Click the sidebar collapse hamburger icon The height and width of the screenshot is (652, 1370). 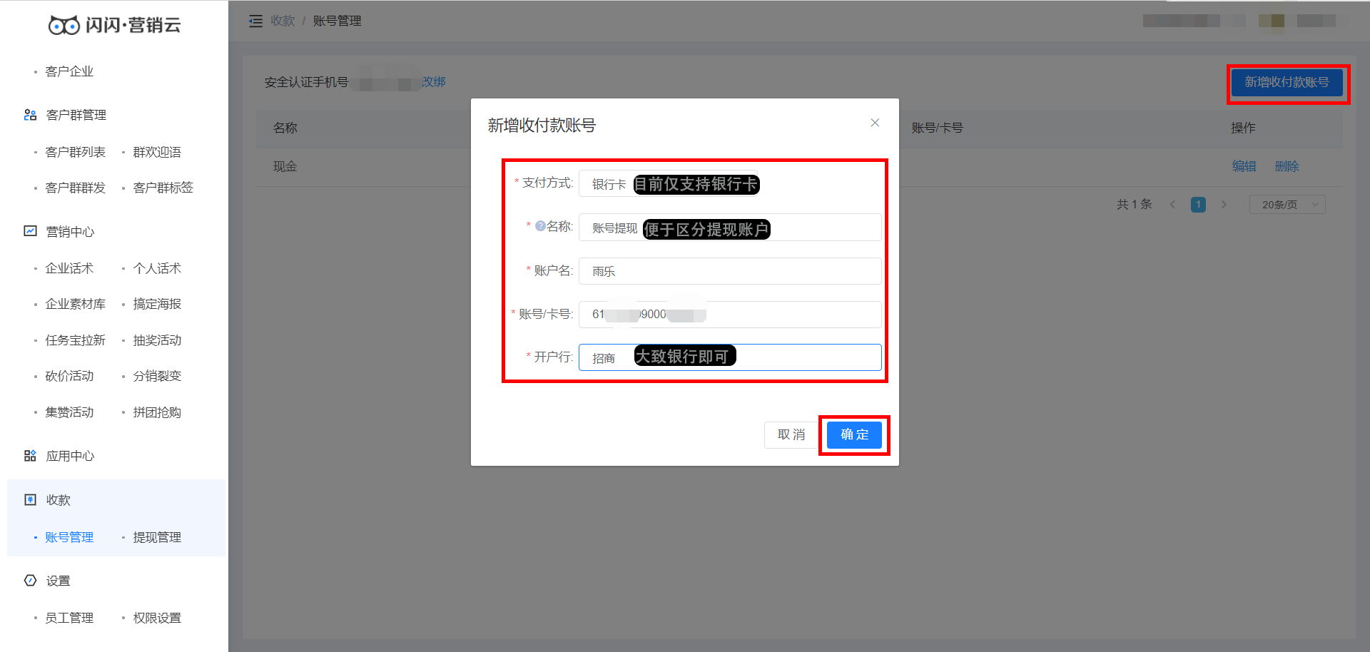[255, 21]
